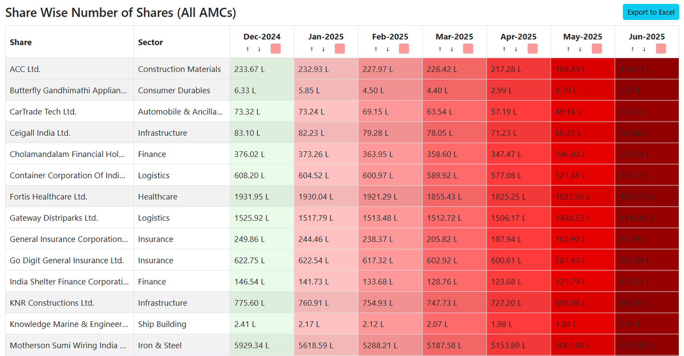Select the ACC Ltd. share row name
Image resolution: width=684 pixels, height=356 pixels.
point(25,69)
